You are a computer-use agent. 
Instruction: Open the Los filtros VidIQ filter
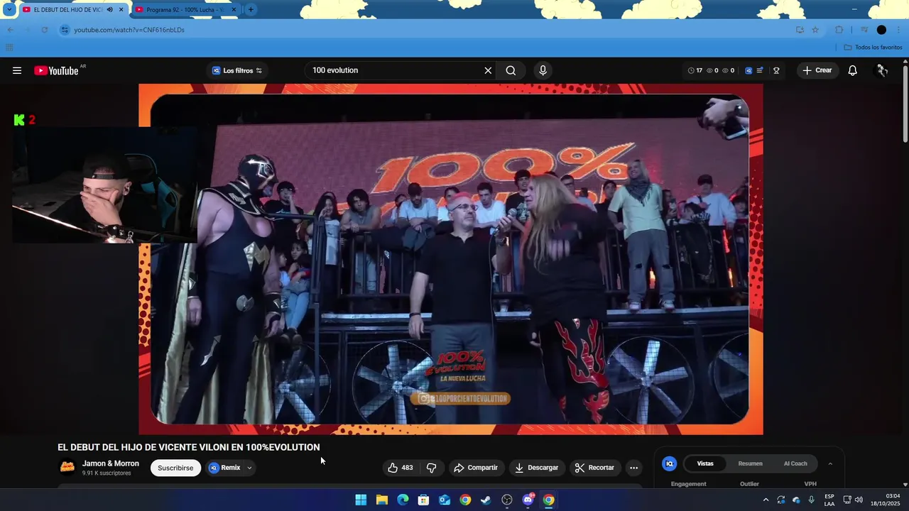tap(237, 70)
